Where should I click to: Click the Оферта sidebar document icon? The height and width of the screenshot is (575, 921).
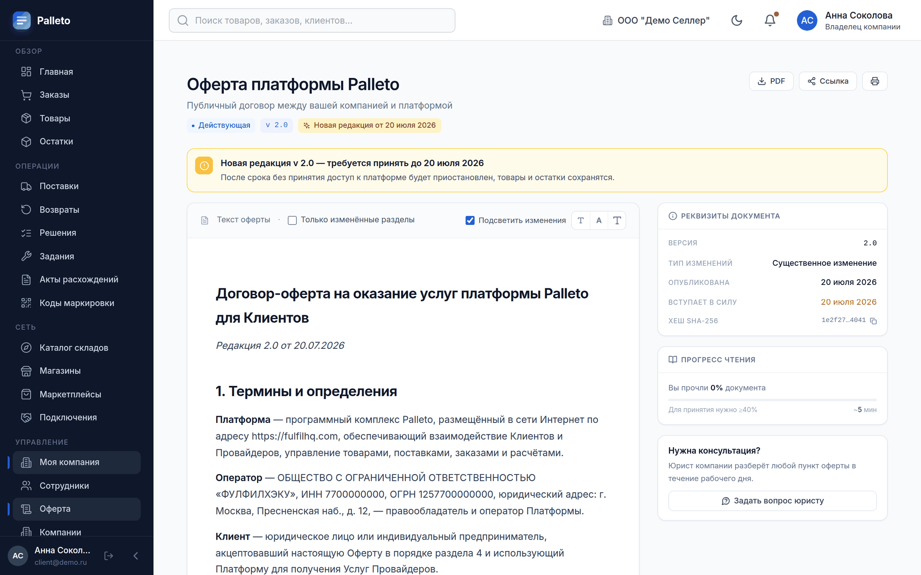coord(26,509)
